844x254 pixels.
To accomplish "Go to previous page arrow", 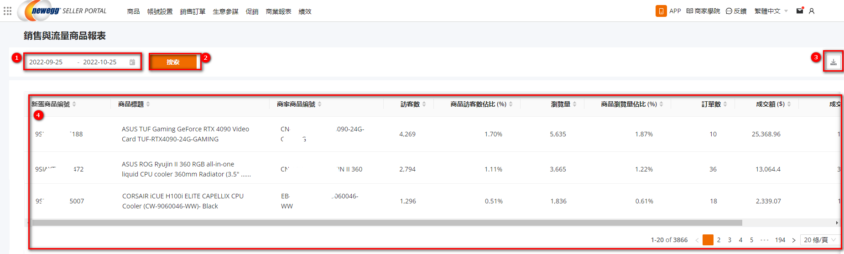I will (697, 240).
